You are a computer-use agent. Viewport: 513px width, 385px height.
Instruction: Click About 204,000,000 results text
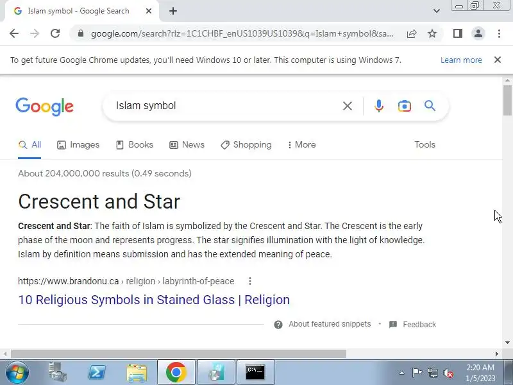[105, 173]
